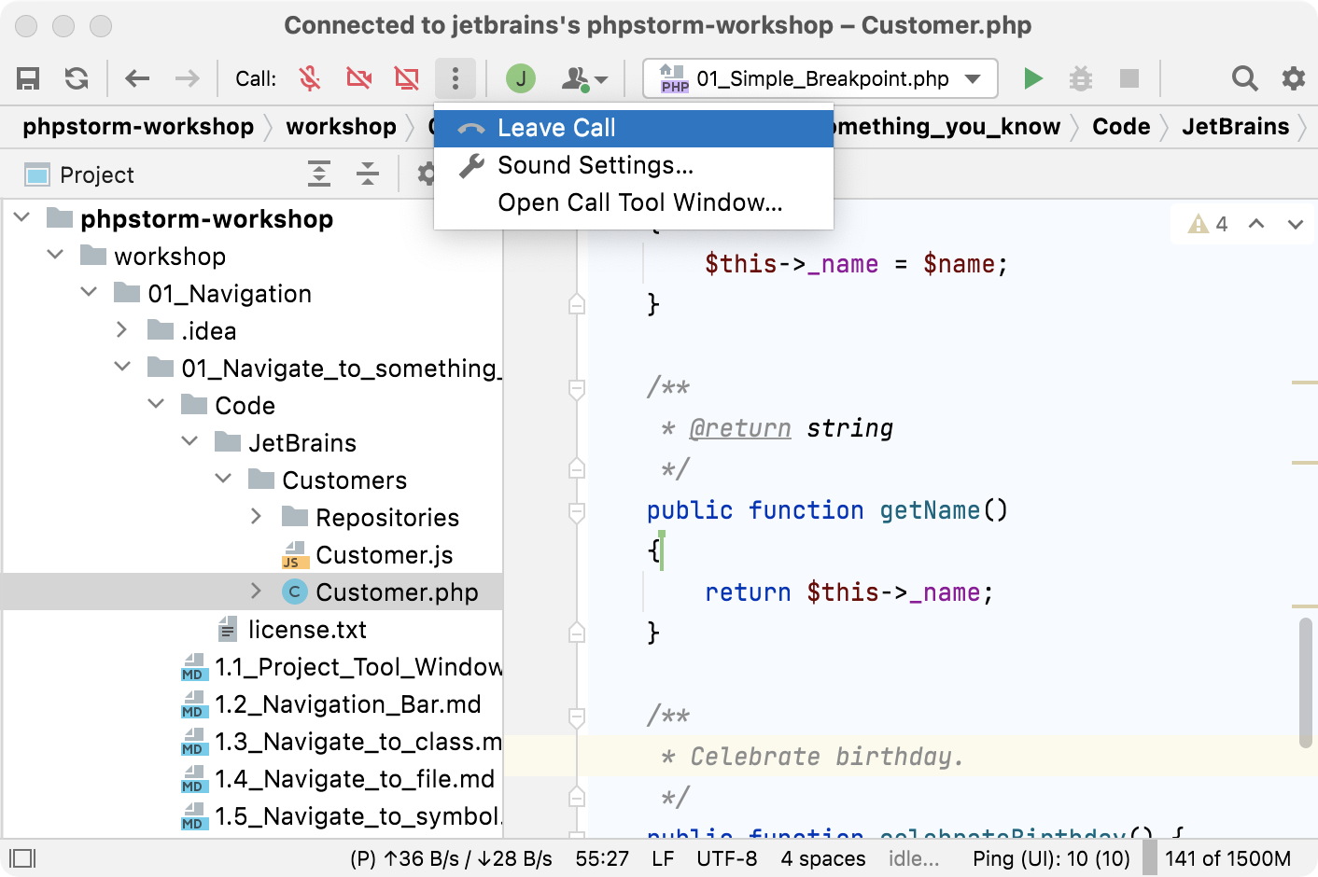
Task: Open the 4 warnings inspection widget
Action: point(1211,224)
